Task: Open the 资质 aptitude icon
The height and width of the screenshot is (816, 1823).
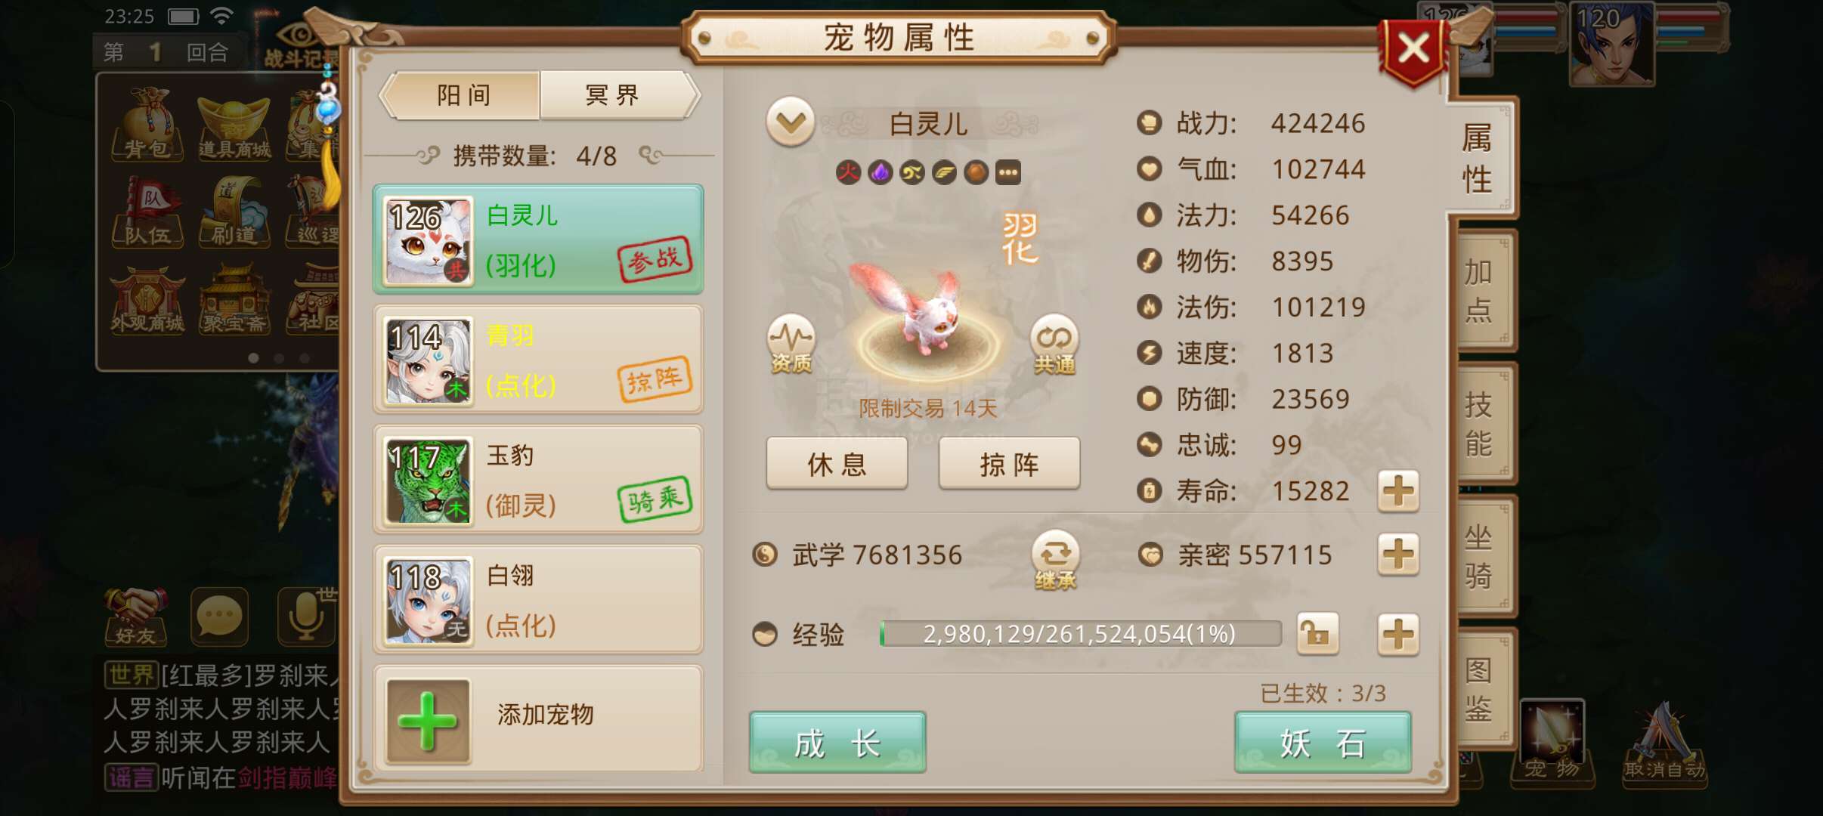Action: pyautogui.click(x=791, y=345)
